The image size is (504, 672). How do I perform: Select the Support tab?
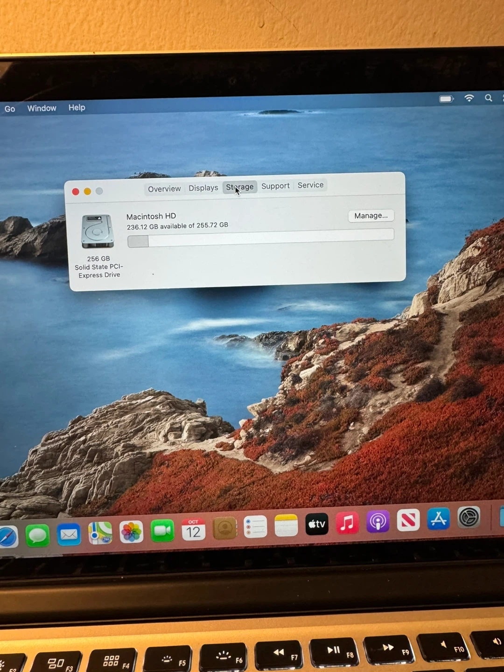[x=275, y=186]
